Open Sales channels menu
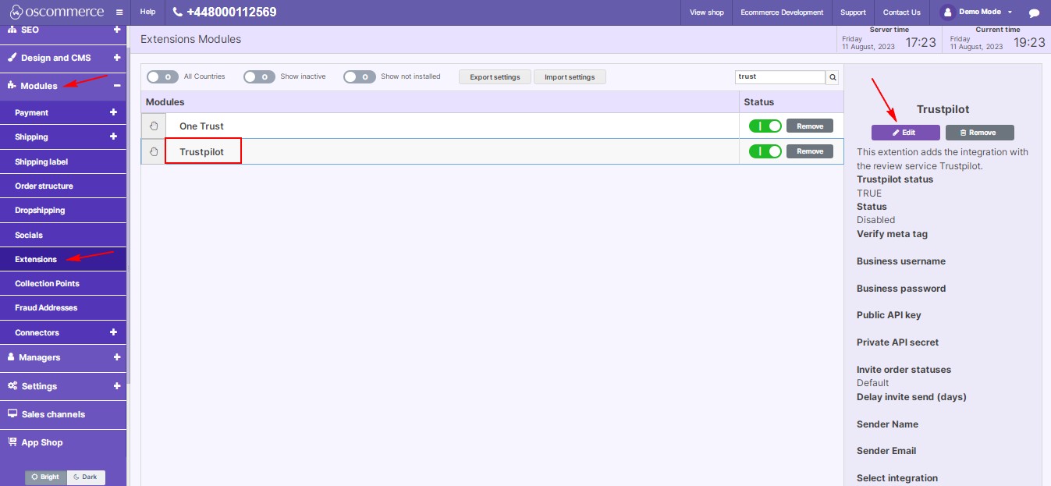The image size is (1051, 486). point(62,414)
